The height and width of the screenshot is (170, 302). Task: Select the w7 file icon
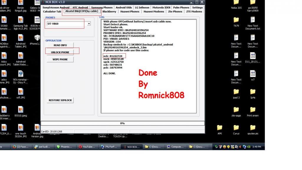(x=252, y=74)
